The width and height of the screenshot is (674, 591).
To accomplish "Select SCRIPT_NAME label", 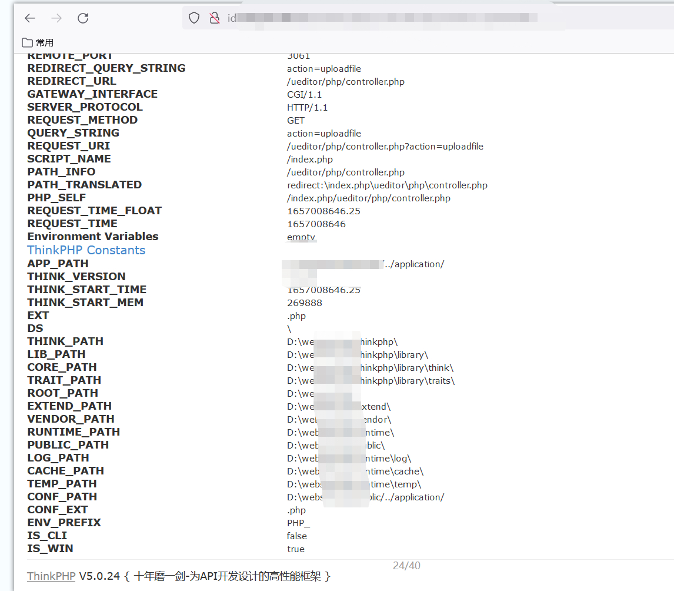I will point(69,158).
